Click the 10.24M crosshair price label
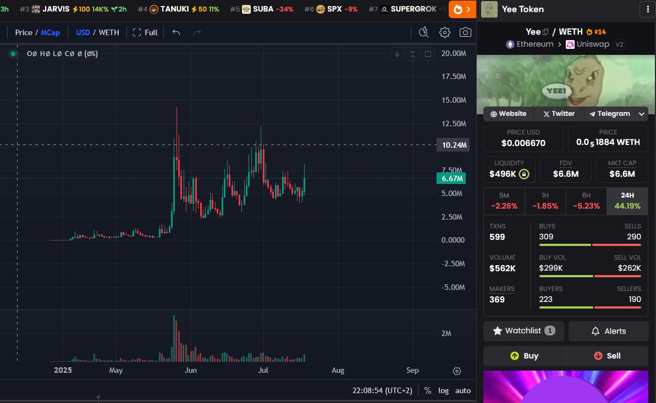Image resolution: width=656 pixels, height=403 pixels. [x=454, y=145]
